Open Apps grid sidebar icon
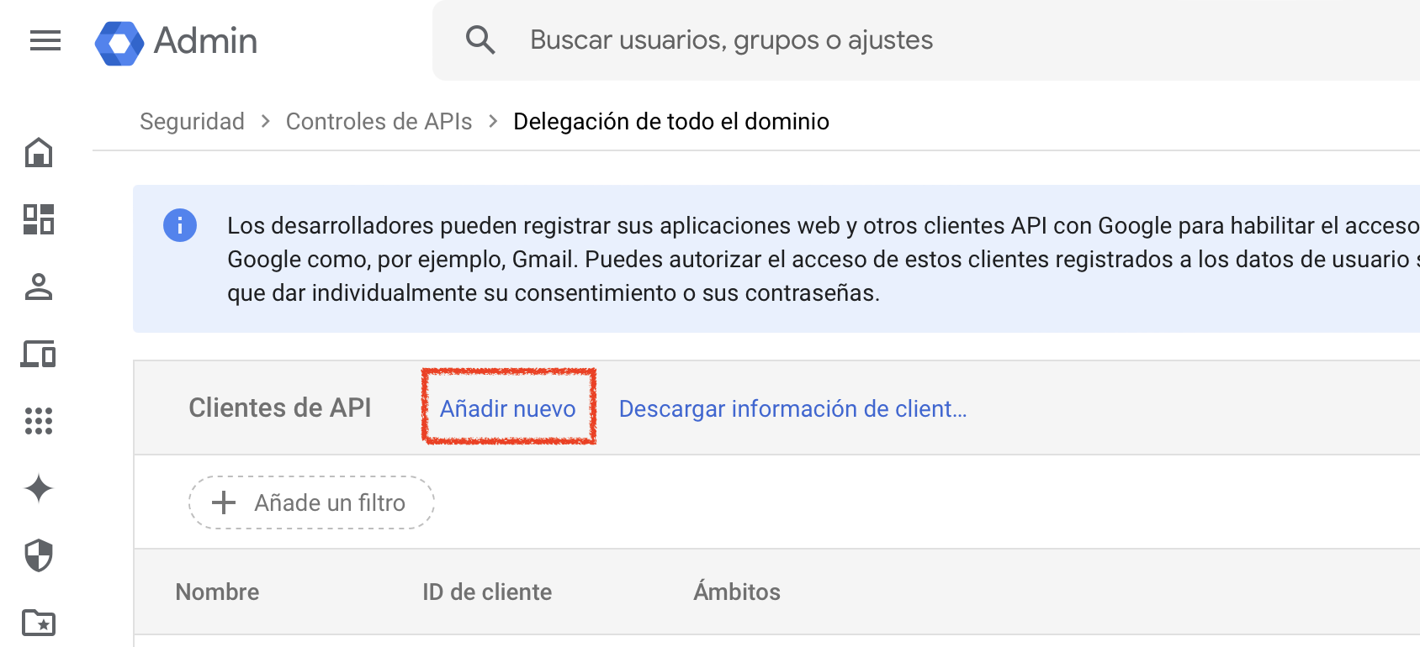 click(x=39, y=421)
